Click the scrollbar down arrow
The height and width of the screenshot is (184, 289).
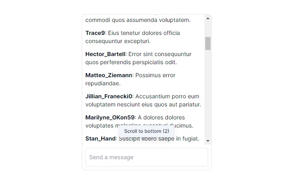click(208, 141)
